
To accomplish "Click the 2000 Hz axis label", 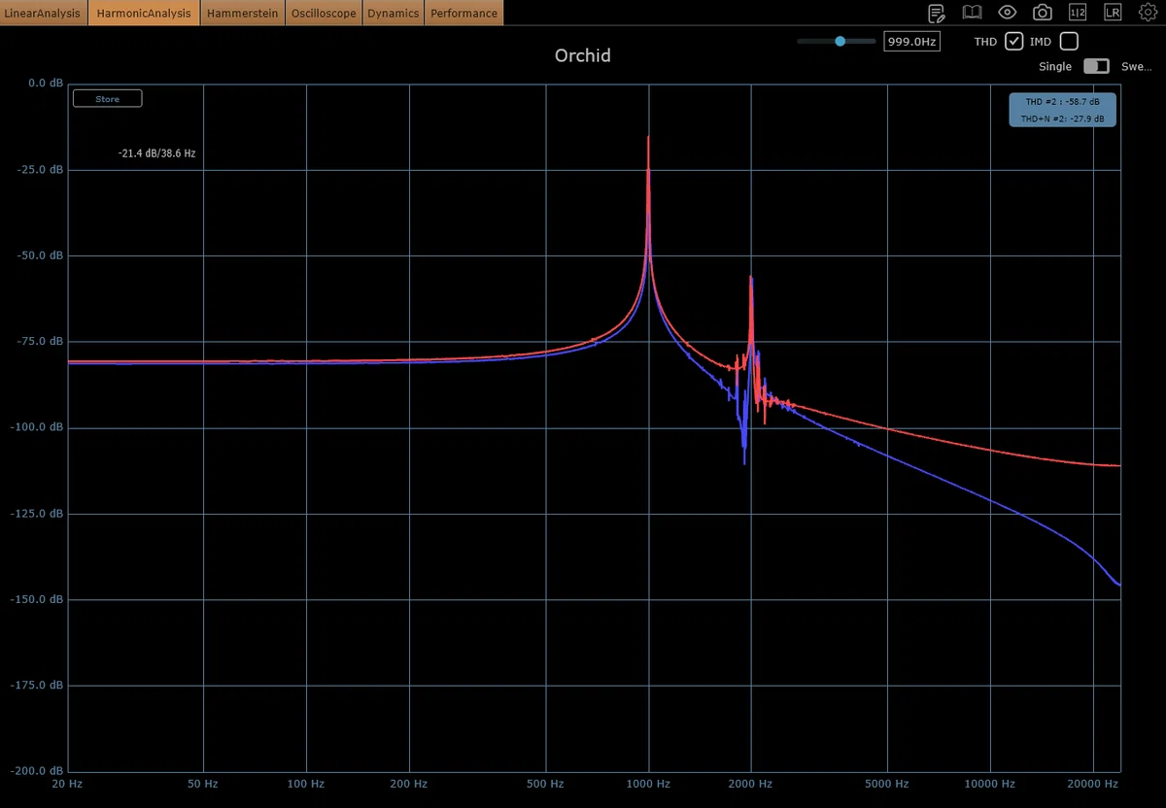I will coord(750,783).
